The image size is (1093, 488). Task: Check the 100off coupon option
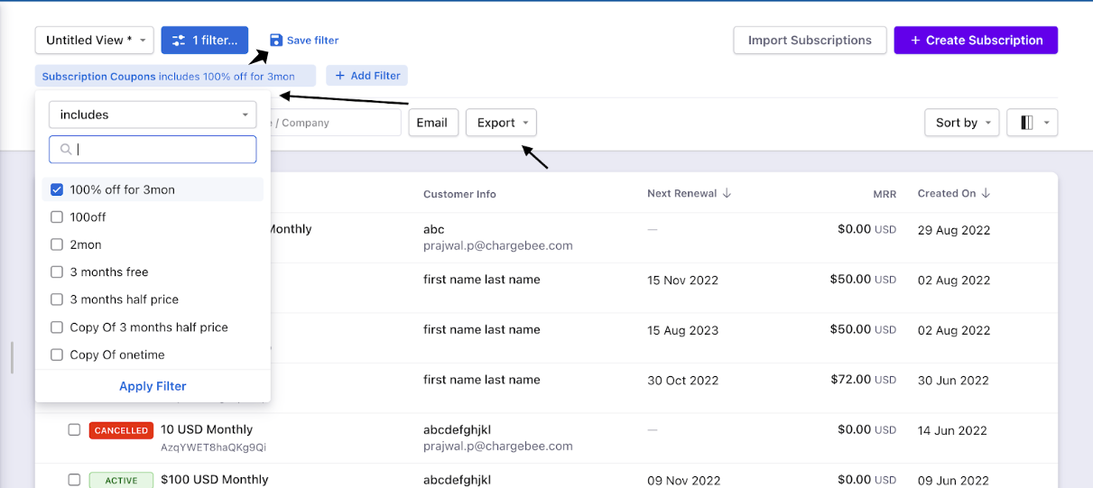[x=57, y=217]
